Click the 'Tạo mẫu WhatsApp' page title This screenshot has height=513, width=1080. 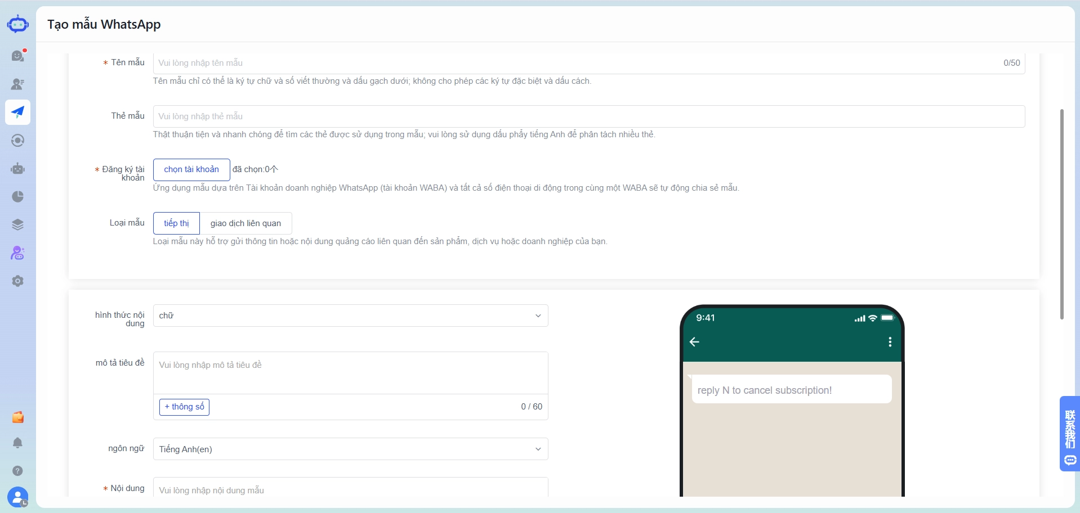104,24
